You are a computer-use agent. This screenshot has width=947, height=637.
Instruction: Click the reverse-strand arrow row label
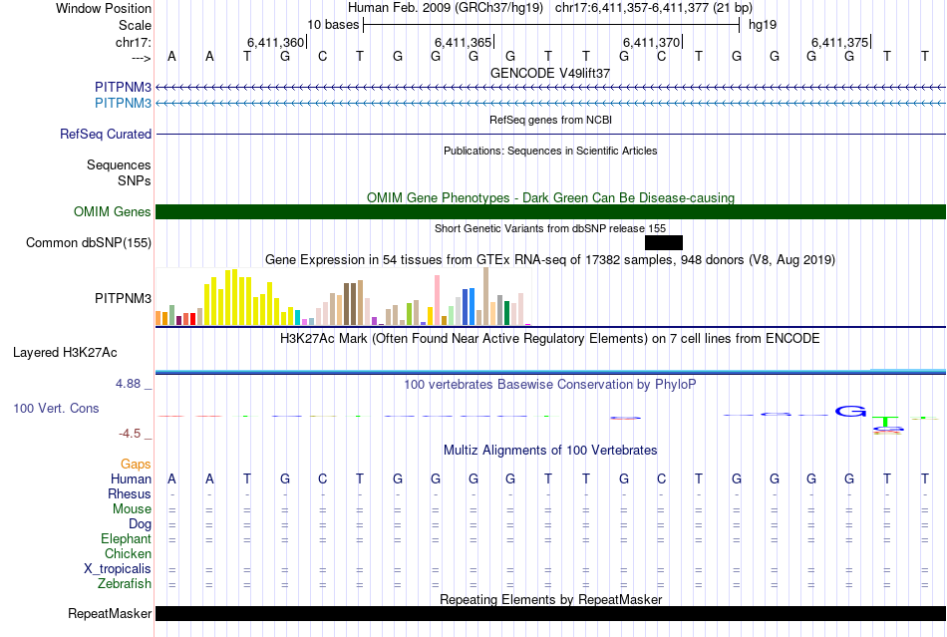(x=141, y=58)
